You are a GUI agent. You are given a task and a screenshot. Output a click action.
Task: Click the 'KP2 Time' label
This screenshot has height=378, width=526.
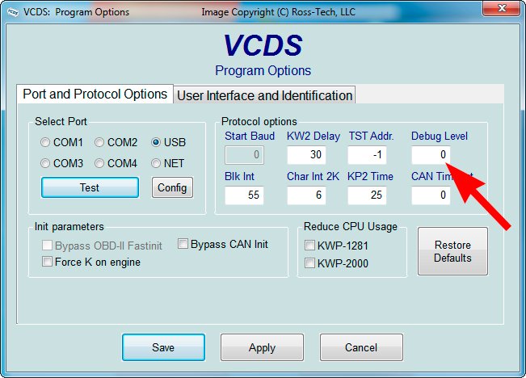pos(370,176)
